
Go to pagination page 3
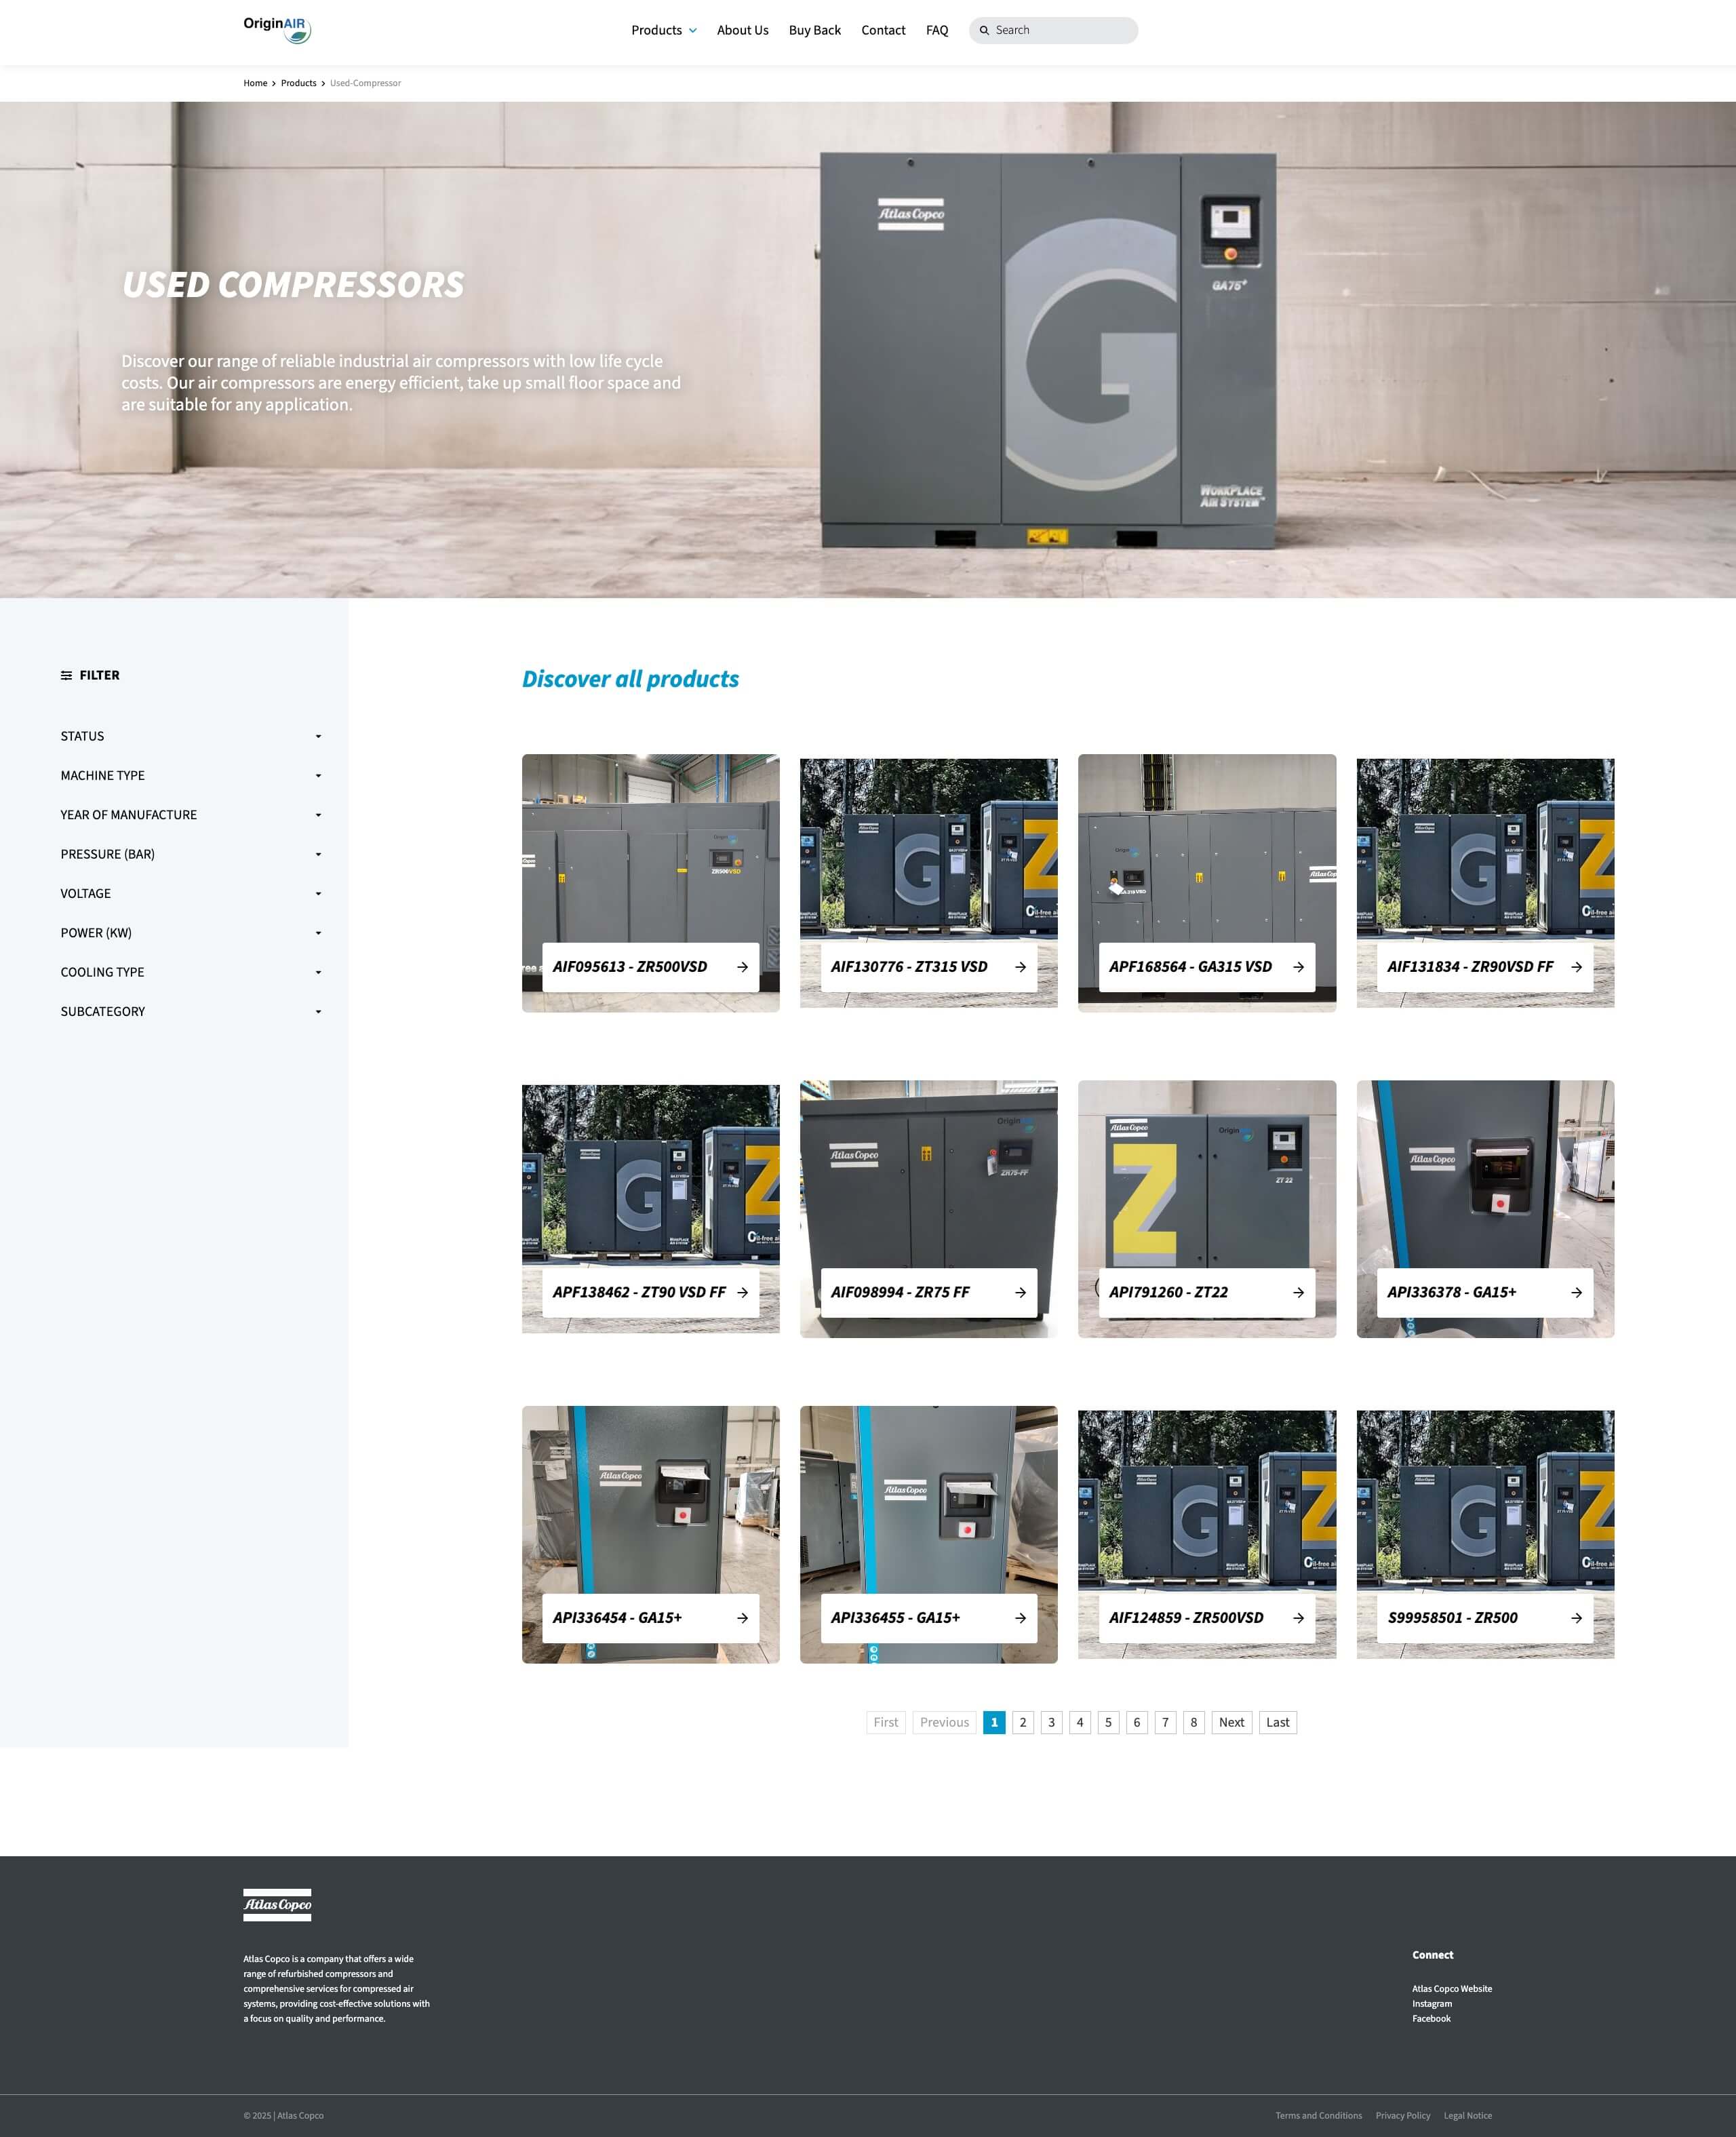[x=1051, y=1723]
